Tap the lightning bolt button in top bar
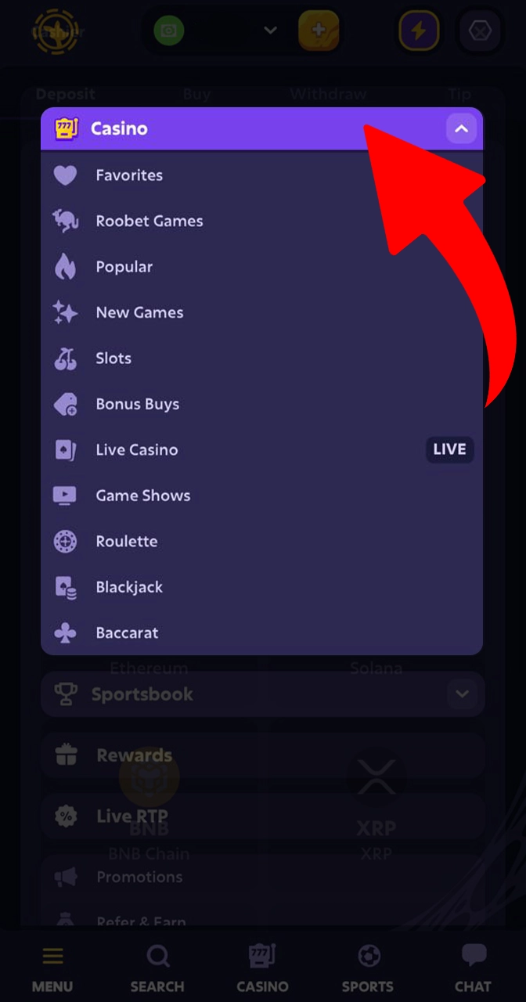 419,31
